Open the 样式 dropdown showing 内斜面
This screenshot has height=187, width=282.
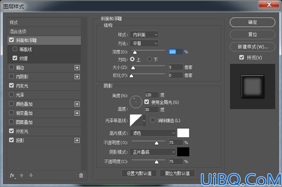[x=144, y=35]
